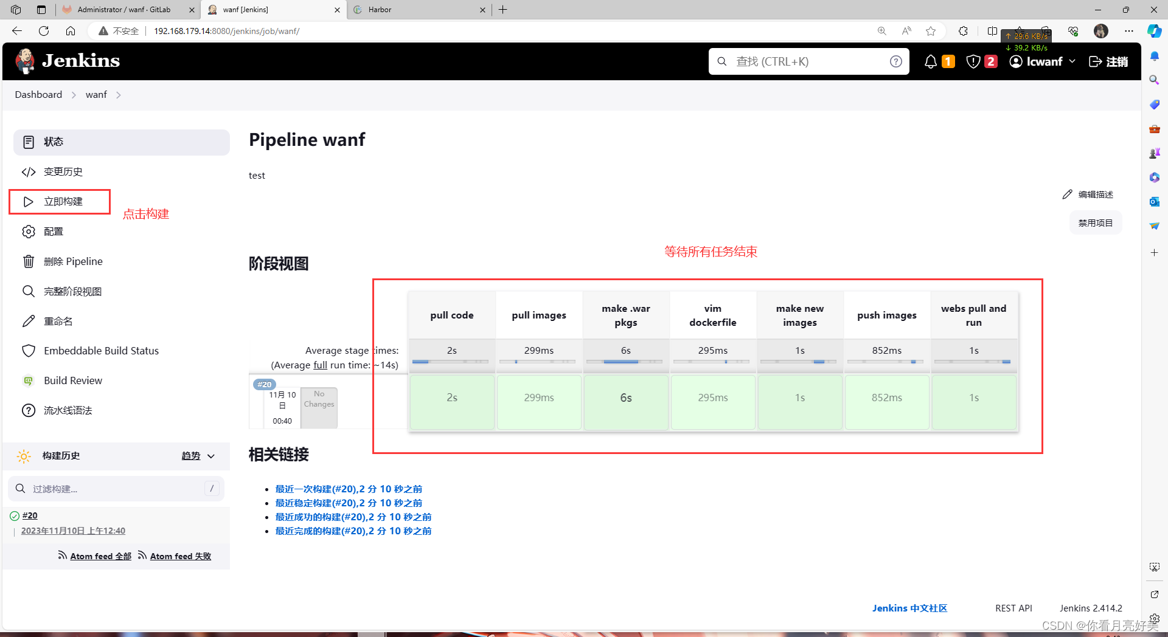Click pull code average time bar

point(450,362)
